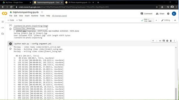Click the notebook title 3dphotoinpainting.ipynb
Viewport: 179px width, 100px height.
tap(25, 12)
